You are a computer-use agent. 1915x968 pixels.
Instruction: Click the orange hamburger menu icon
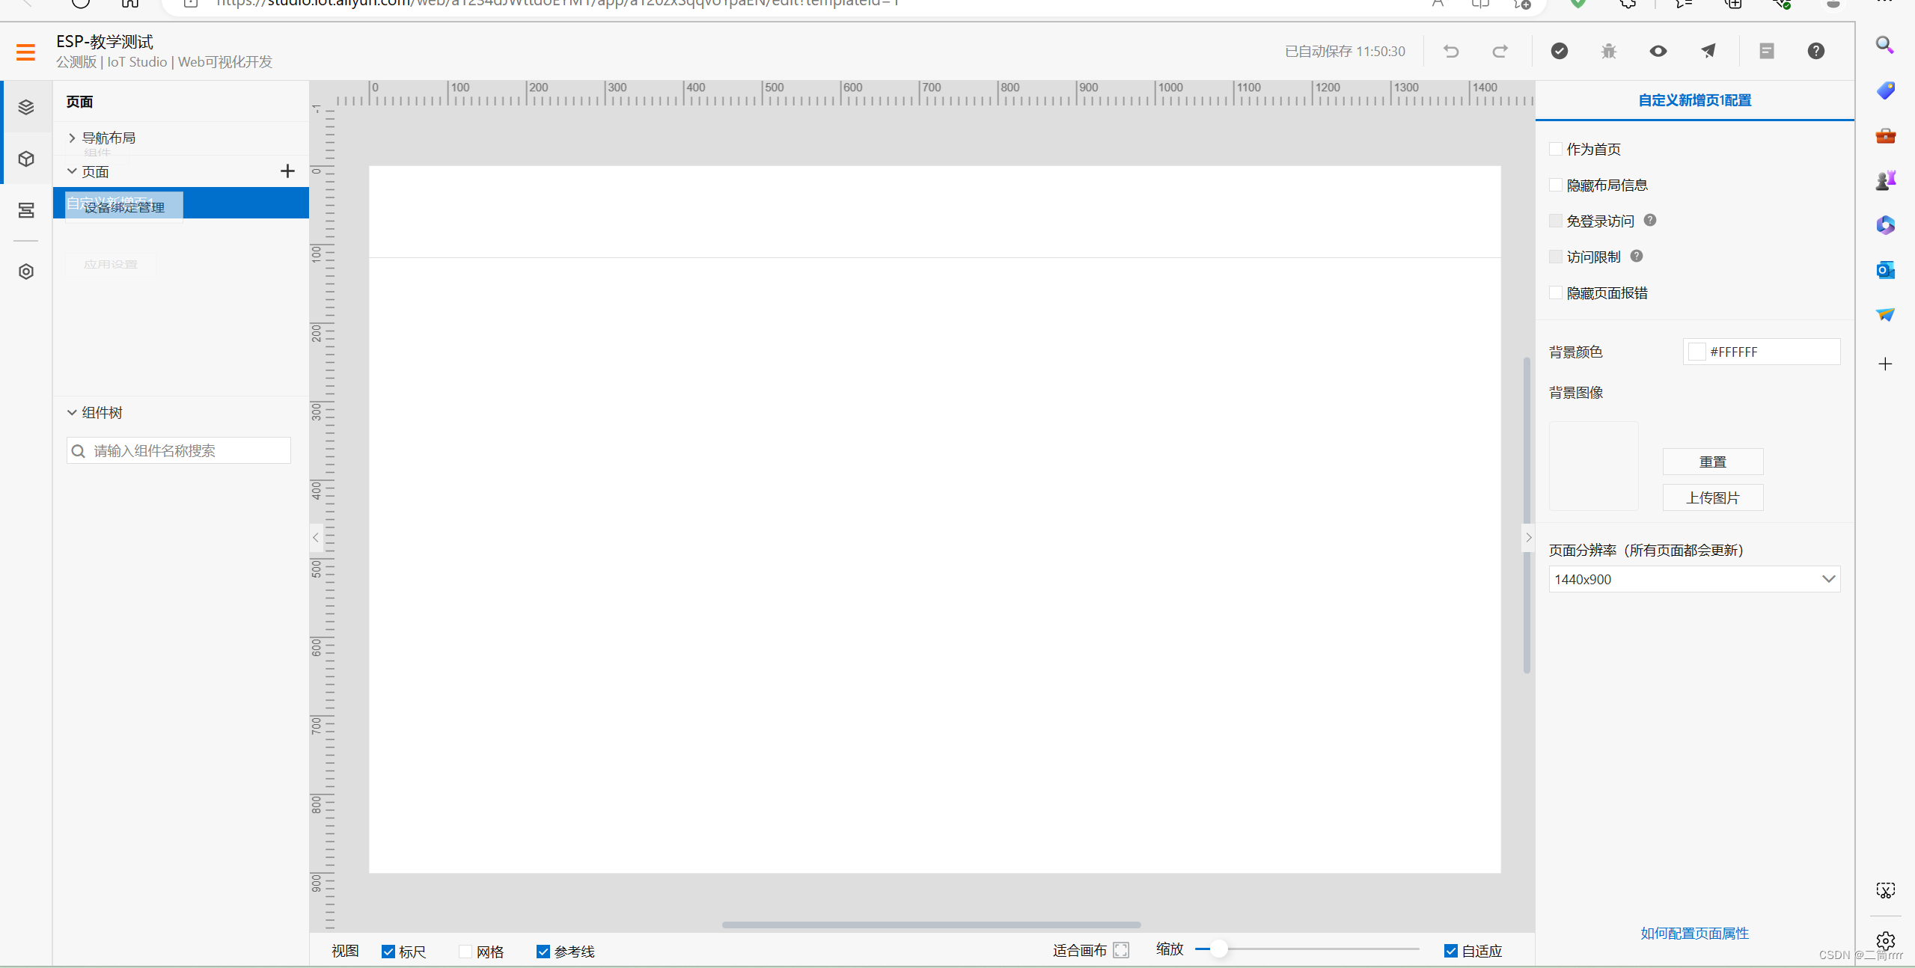[25, 52]
